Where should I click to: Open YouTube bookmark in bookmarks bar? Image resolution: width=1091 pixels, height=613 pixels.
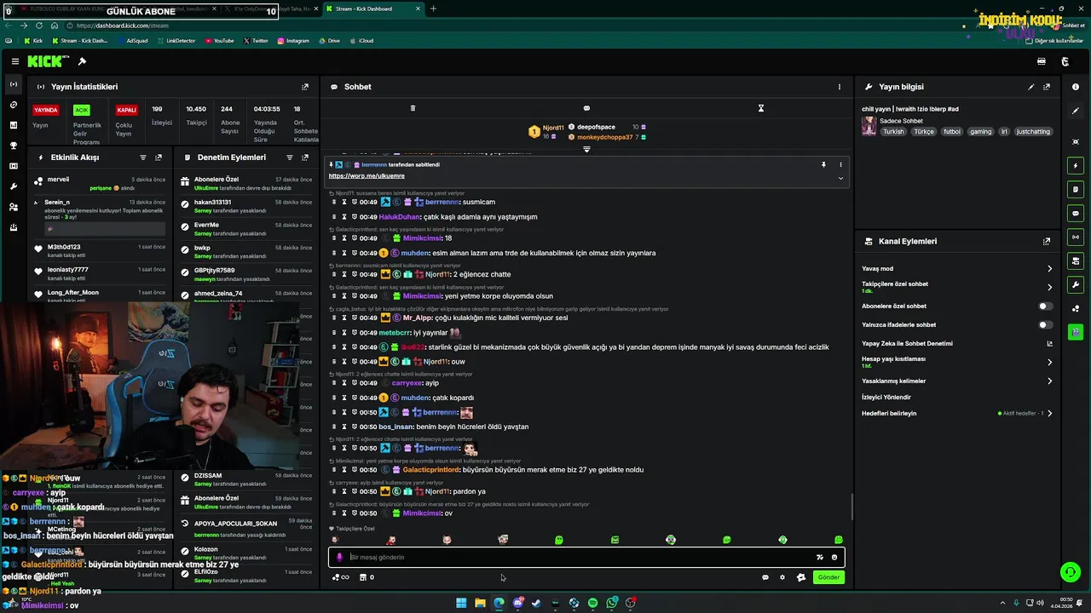pos(219,40)
